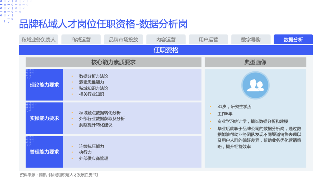Click the bullet text 执行力
This screenshot has width=332, height=186.
pyautogui.click(x=85, y=152)
